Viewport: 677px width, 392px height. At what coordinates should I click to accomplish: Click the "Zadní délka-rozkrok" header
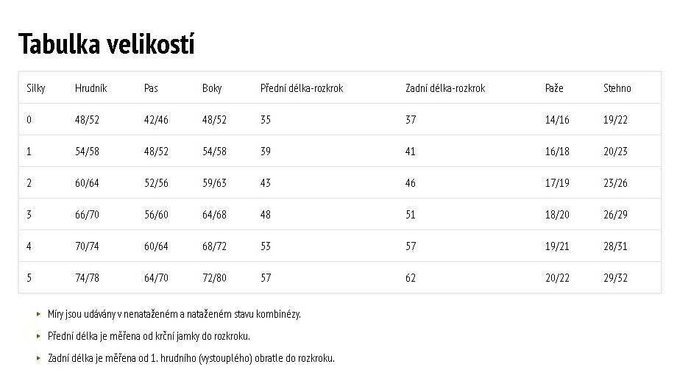pos(445,88)
